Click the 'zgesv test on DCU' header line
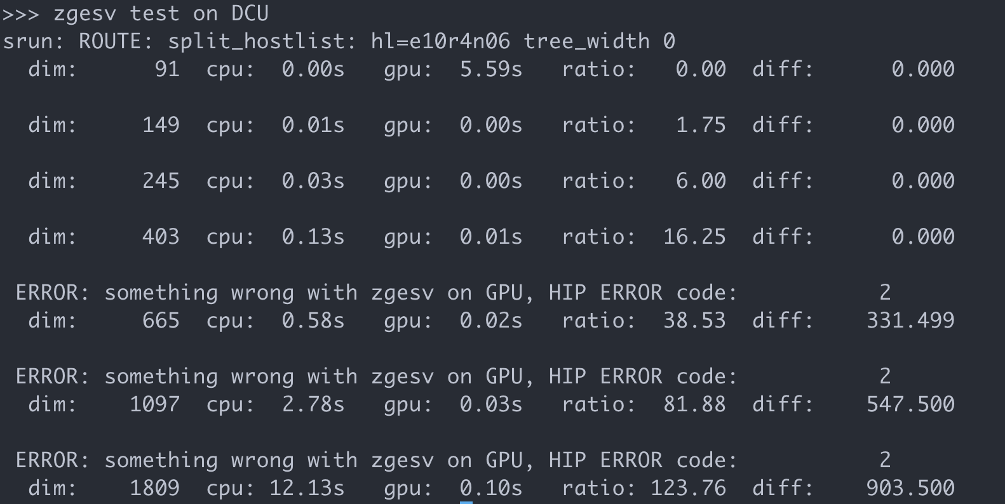 pyautogui.click(x=135, y=13)
